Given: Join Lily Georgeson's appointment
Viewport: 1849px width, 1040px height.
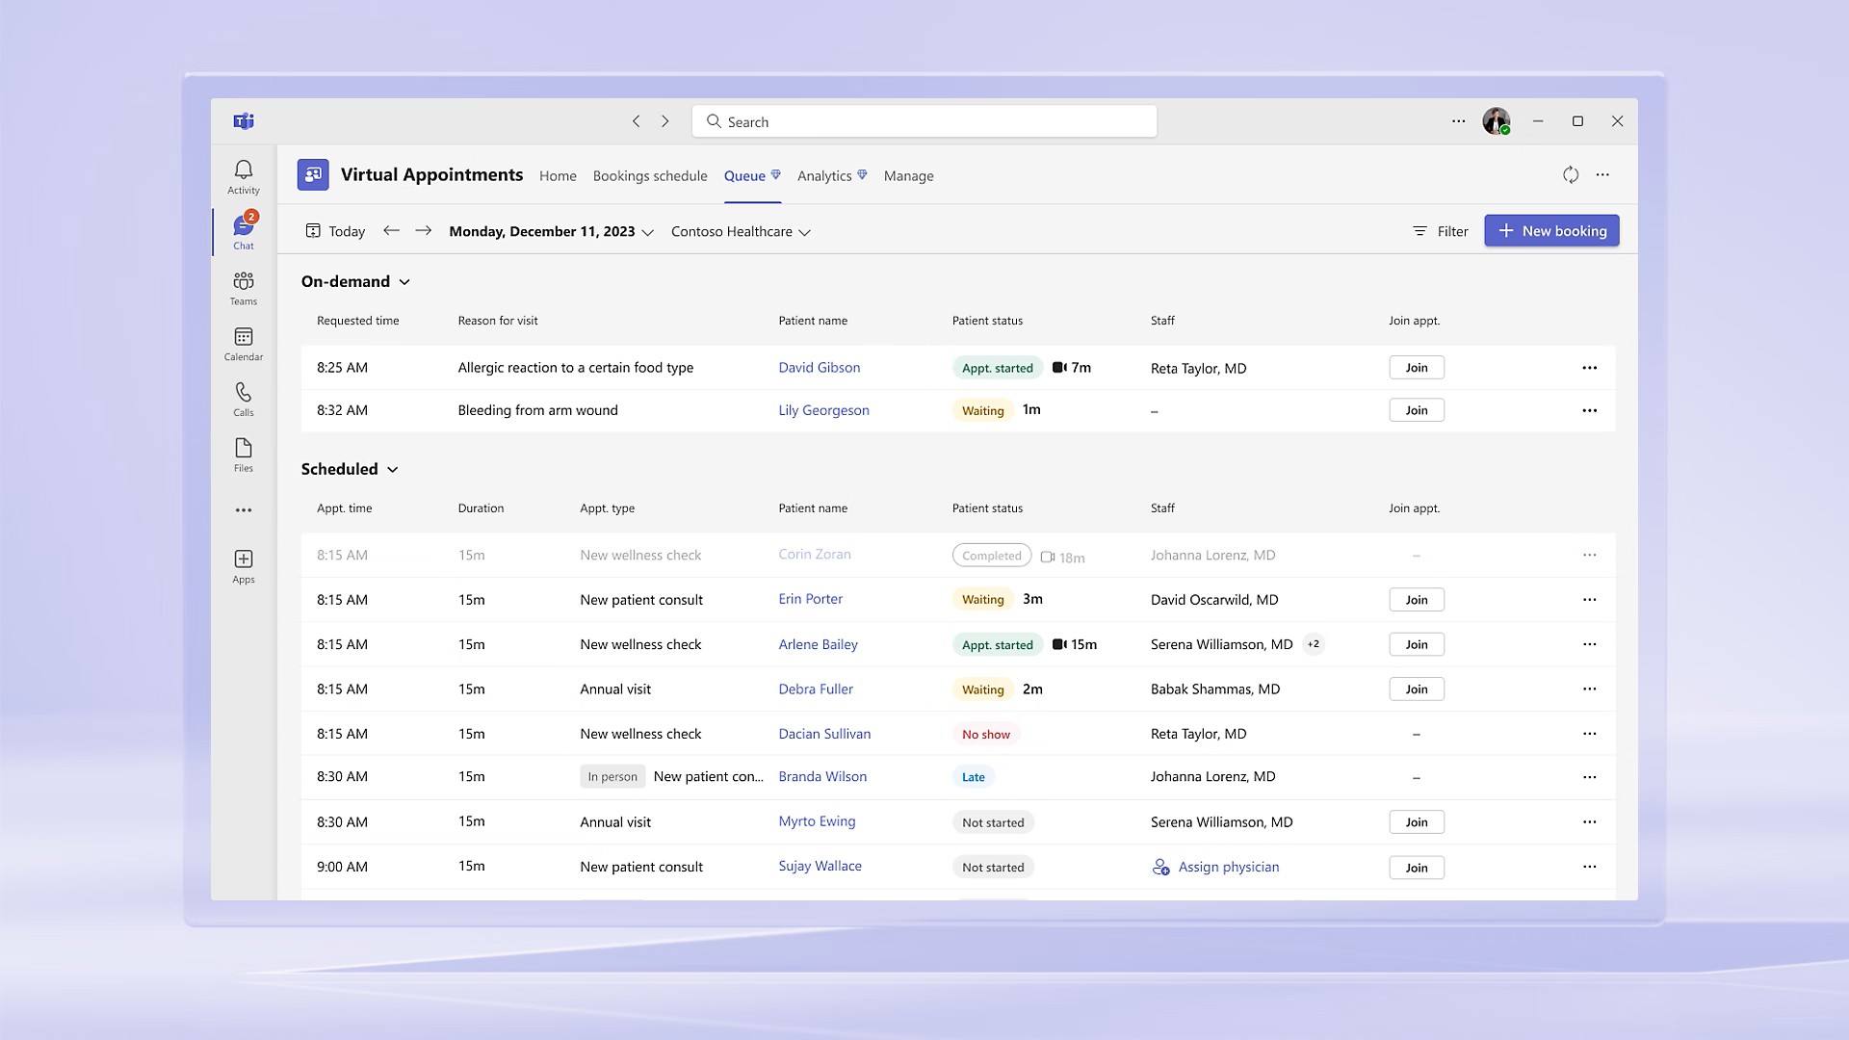Looking at the screenshot, I should [x=1417, y=410].
